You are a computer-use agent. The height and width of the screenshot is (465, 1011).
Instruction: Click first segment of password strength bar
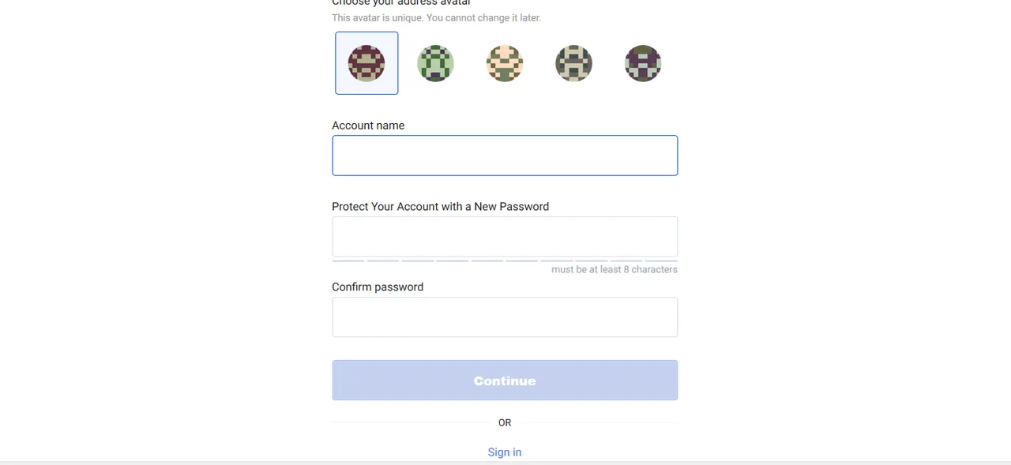pos(348,261)
